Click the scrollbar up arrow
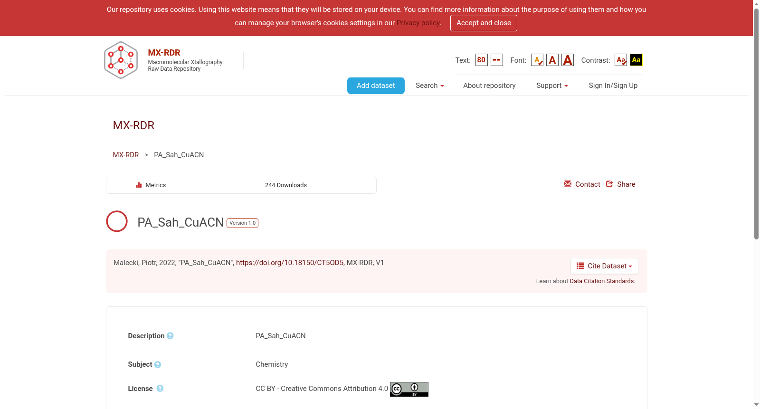 click(756, 4)
